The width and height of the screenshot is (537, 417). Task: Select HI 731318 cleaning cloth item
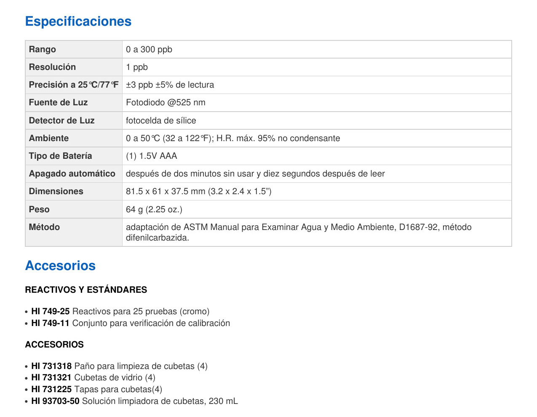click(x=119, y=366)
